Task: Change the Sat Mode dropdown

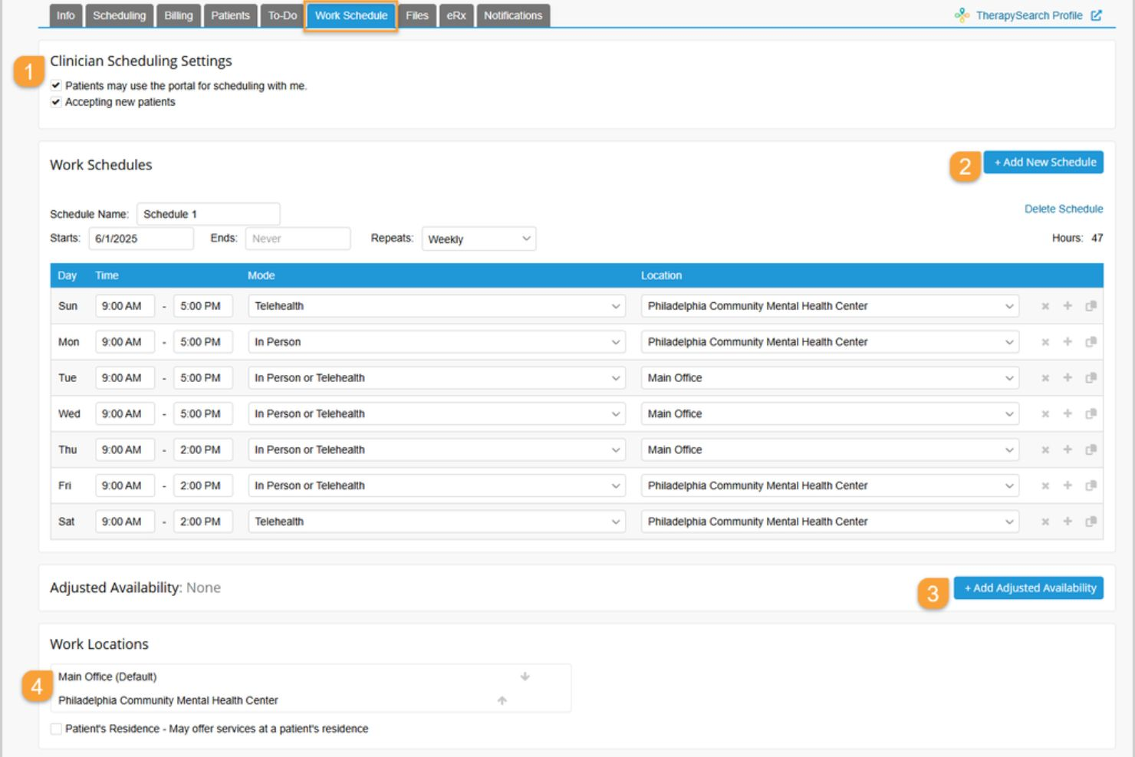Action: tap(436, 522)
